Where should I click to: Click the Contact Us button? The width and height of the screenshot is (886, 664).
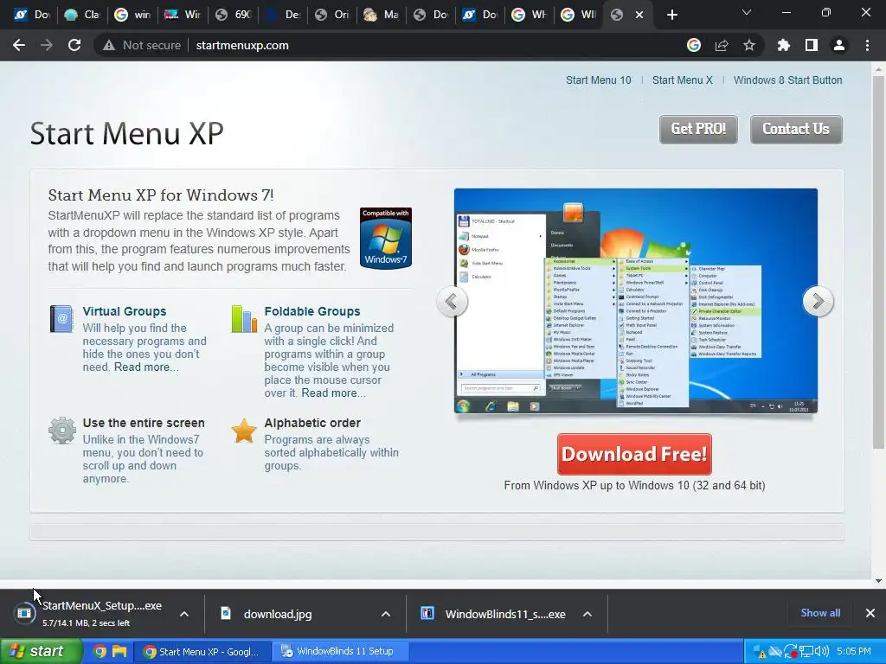click(x=796, y=130)
